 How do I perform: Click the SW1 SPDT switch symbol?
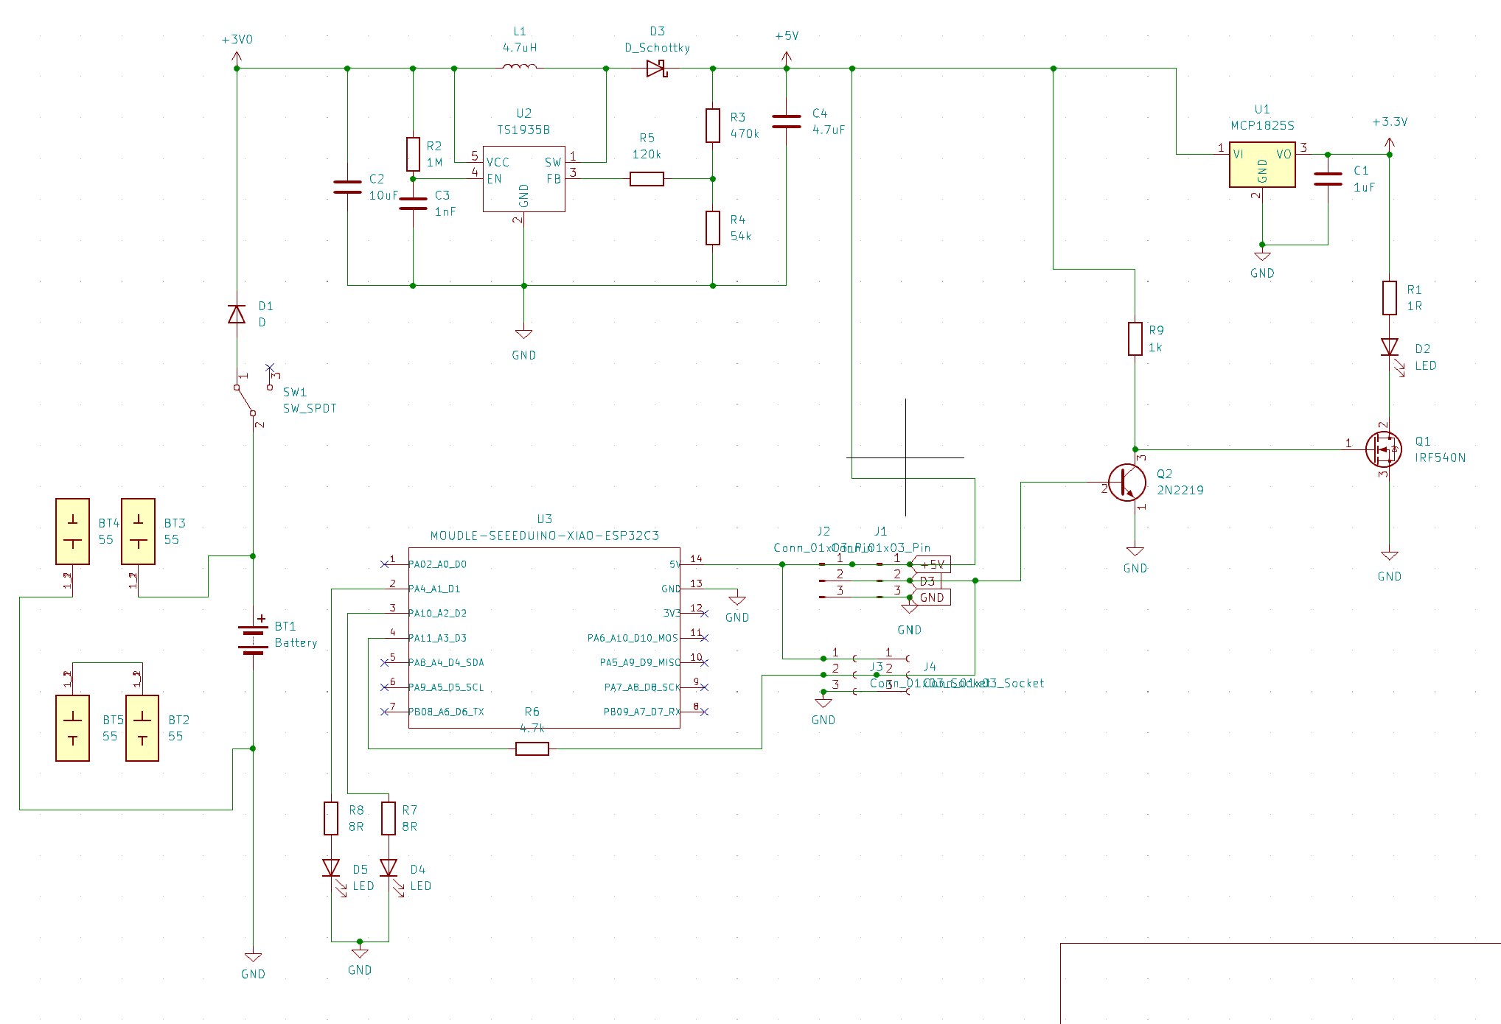click(246, 399)
